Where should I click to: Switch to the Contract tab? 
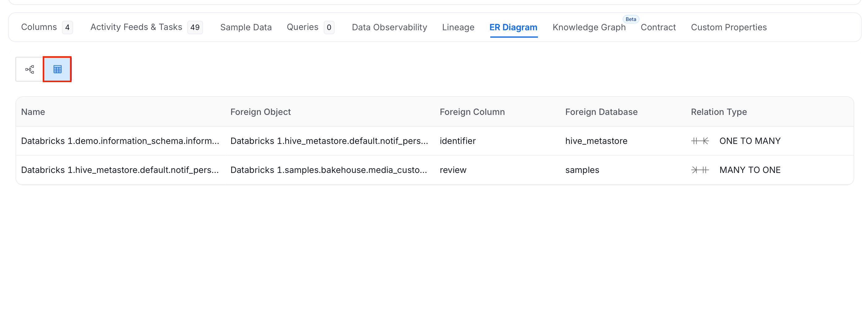coord(658,27)
